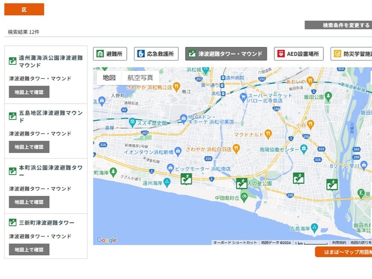Click 地図上で確認 for 五島地区津波避難マウンド
372x279 pixels.
tap(29, 147)
